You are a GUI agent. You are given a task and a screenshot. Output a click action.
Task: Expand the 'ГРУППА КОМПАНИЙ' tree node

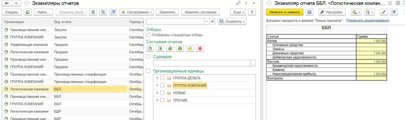[157, 85]
